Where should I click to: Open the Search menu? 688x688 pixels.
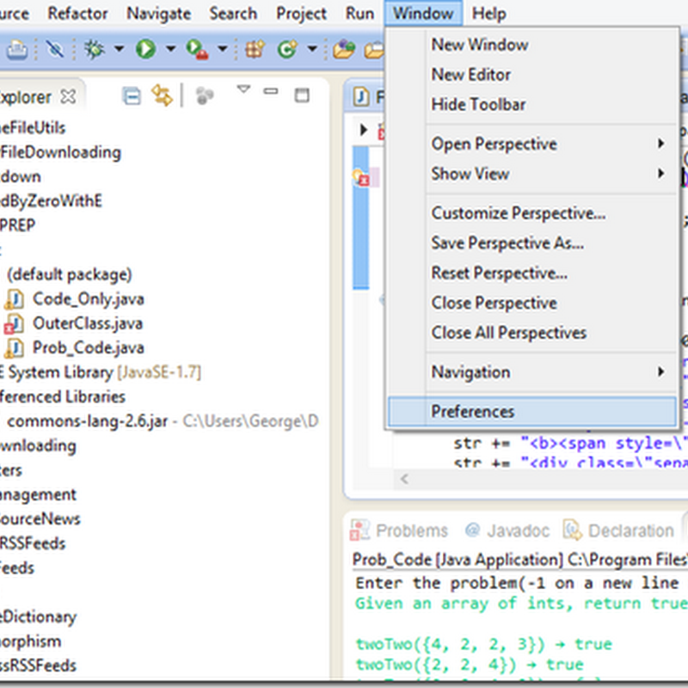point(233,14)
